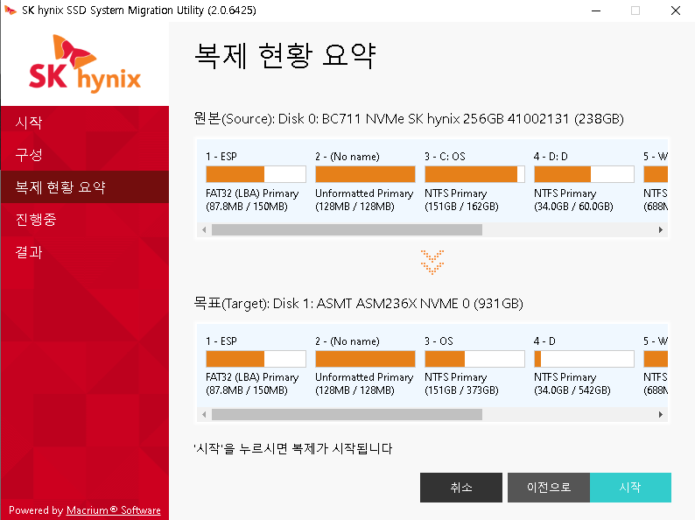Select target partition 2 (No name) usage bar
Viewport: 695px width, 520px height.
point(365,359)
